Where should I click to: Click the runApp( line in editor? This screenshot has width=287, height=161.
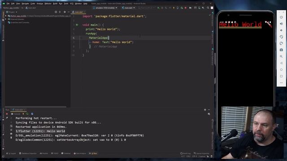91,34
